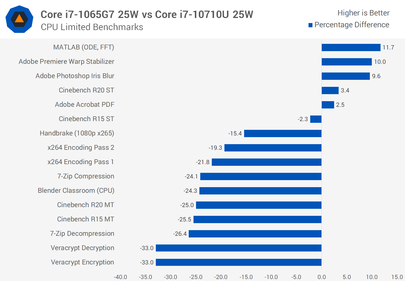
Task: Click the Cinebench R20 ST bar
Action: 330,90
